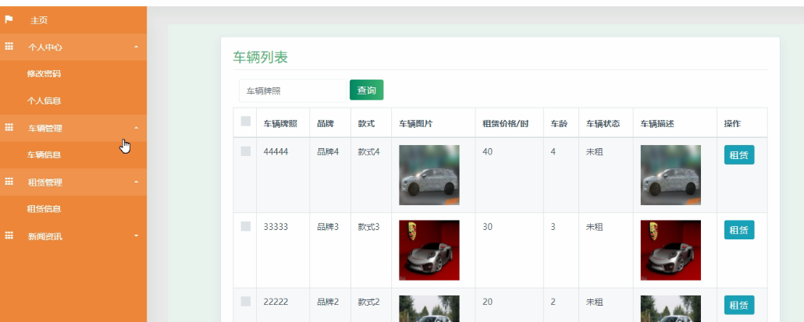Click the flag icon beside 主页
Image resolution: width=804 pixels, height=322 pixels.
pyautogui.click(x=9, y=20)
